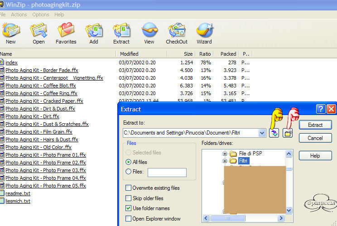
Task: Click icon of Photo Aging Kit - Coffee Blot.ffx
Action: point(2,86)
